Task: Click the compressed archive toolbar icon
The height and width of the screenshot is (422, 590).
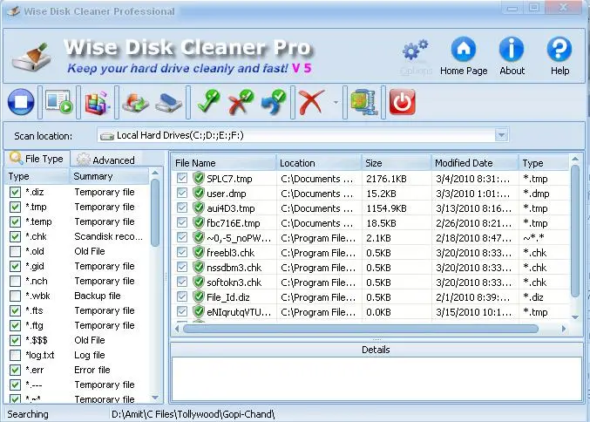Action: (363, 102)
